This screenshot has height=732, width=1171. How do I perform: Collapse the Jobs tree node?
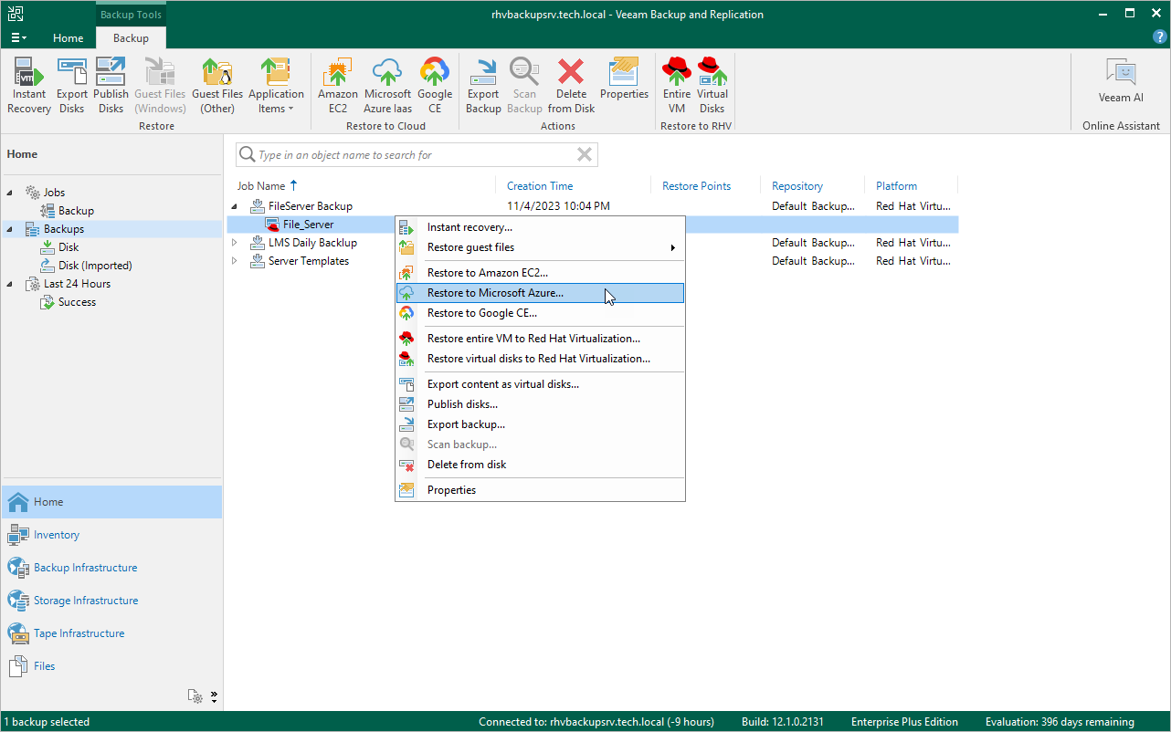click(10, 193)
